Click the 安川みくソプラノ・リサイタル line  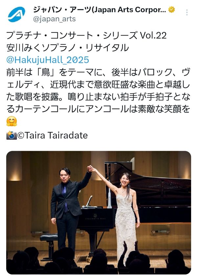pyautogui.click(x=67, y=48)
